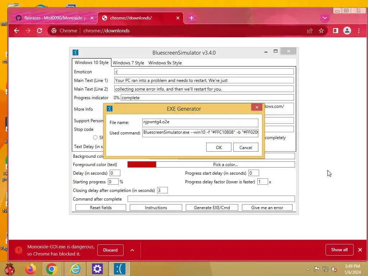Open BluescreenSimulator taskbar icon
The image size is (368, 276).
point(120,269)
